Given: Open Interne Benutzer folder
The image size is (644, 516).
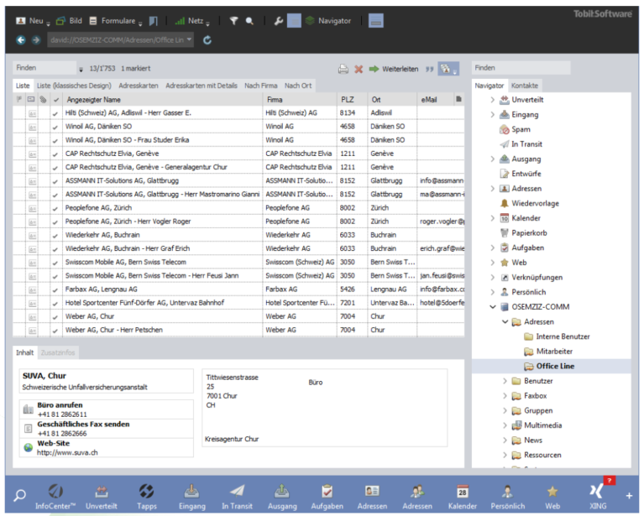Looking at the screenshot, I should point(557,336).
